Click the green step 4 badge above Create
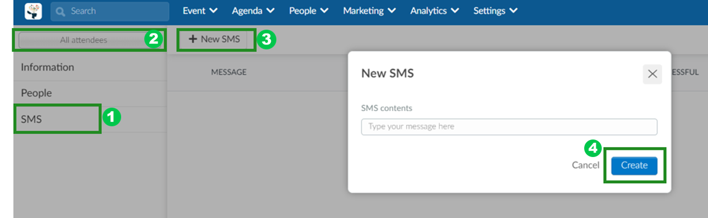The image size is (708, 218). click(592, 148)
